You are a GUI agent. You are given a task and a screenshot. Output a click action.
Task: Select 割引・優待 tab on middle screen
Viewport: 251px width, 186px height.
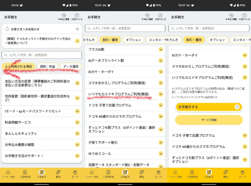click(110, 40)
